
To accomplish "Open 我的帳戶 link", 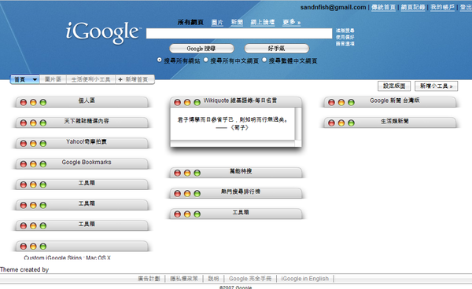I will [x=442, y=7].
